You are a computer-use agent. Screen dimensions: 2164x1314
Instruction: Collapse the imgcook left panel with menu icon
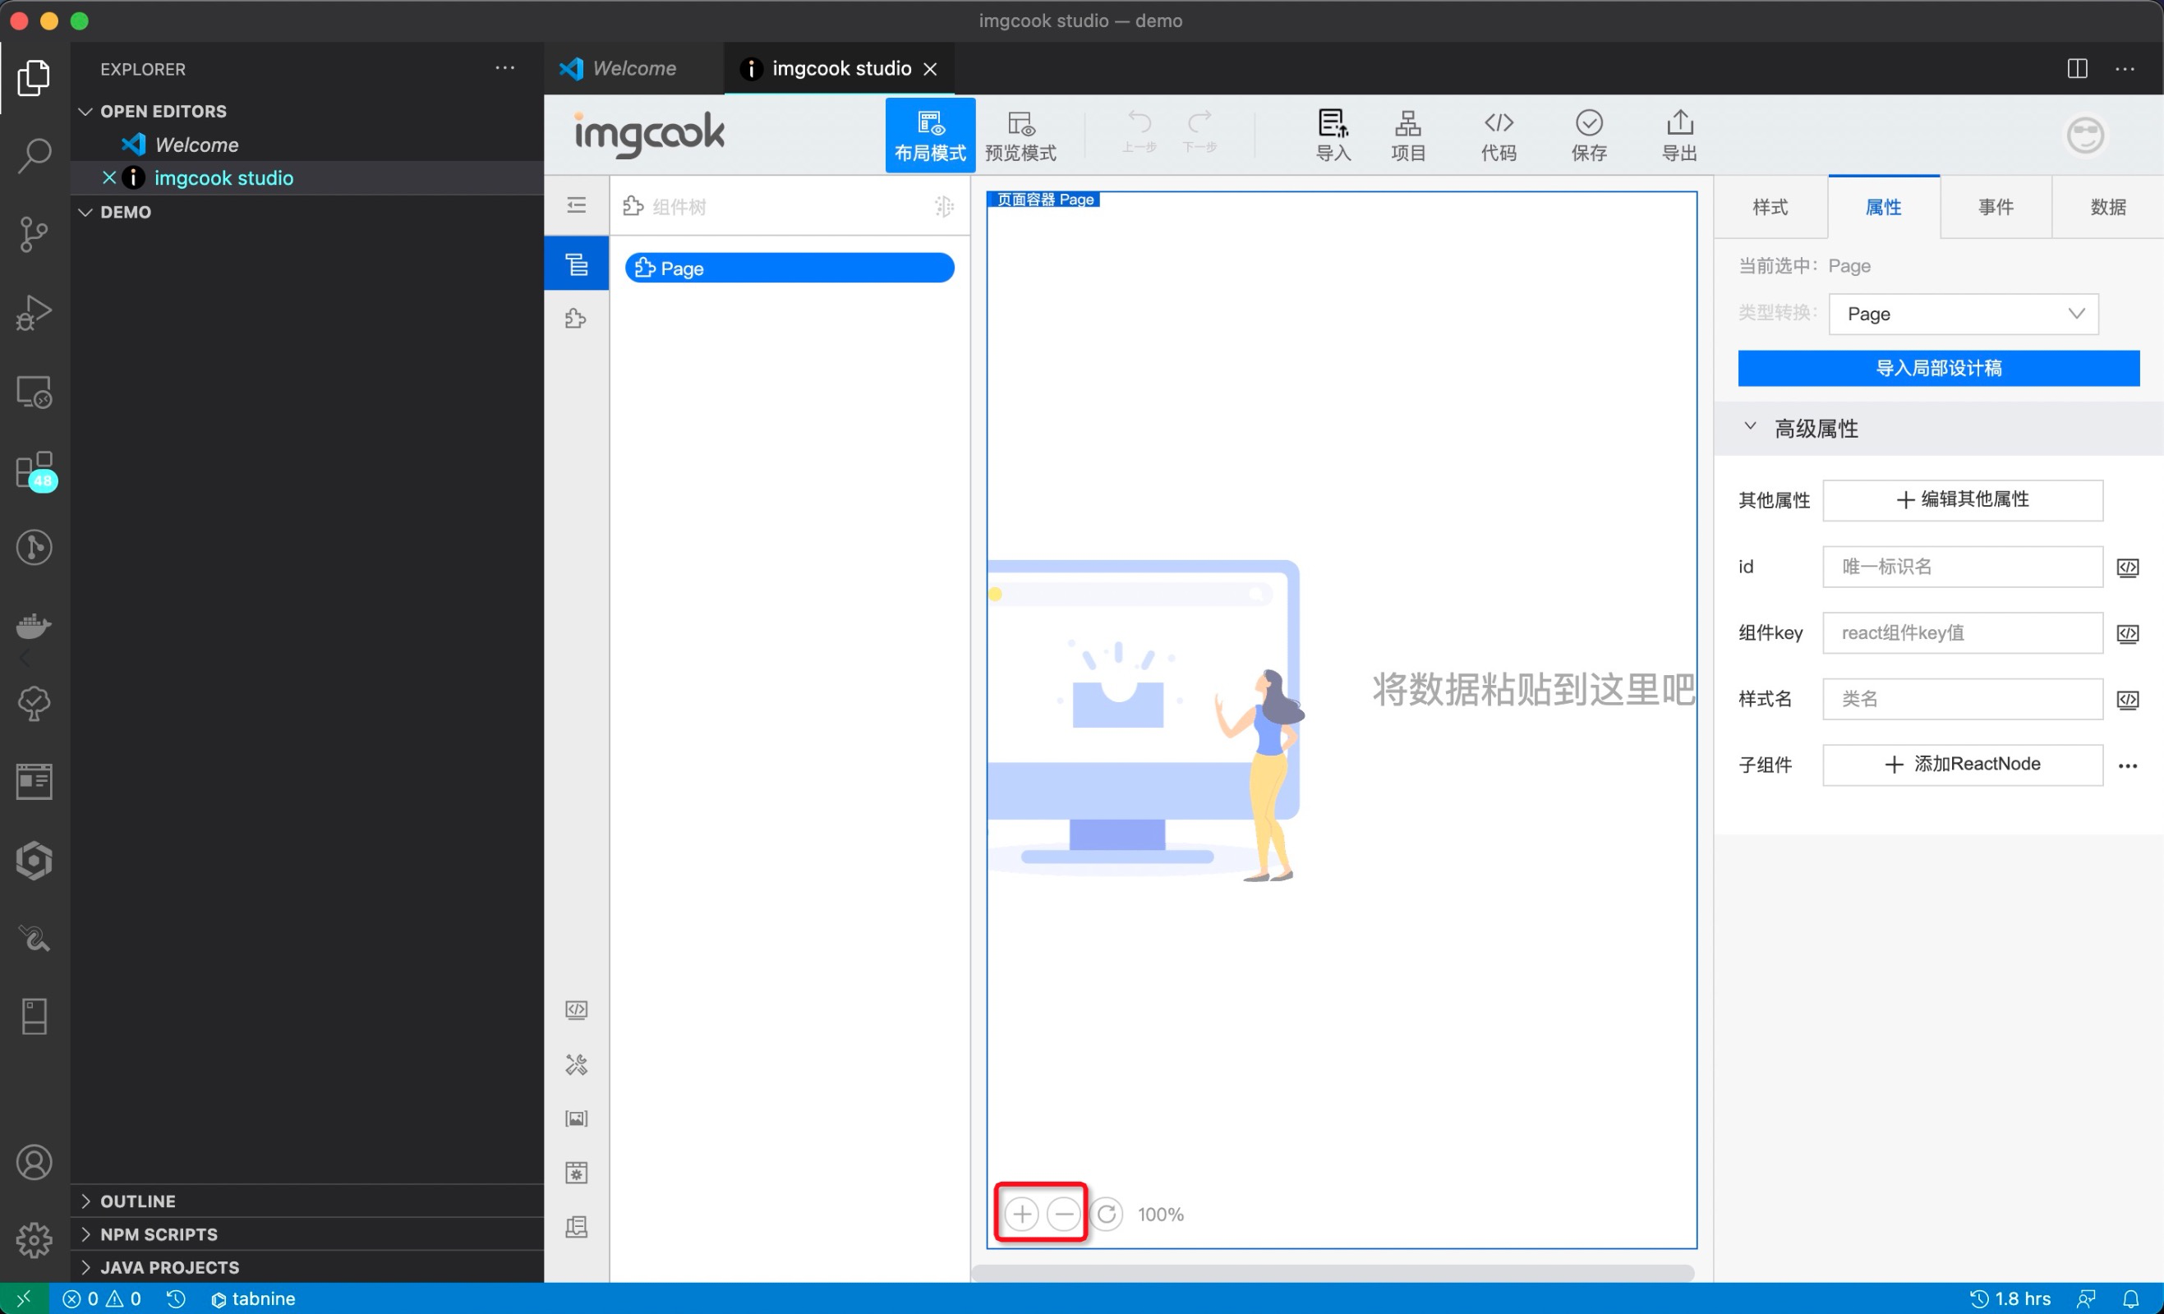coord(576,205)
